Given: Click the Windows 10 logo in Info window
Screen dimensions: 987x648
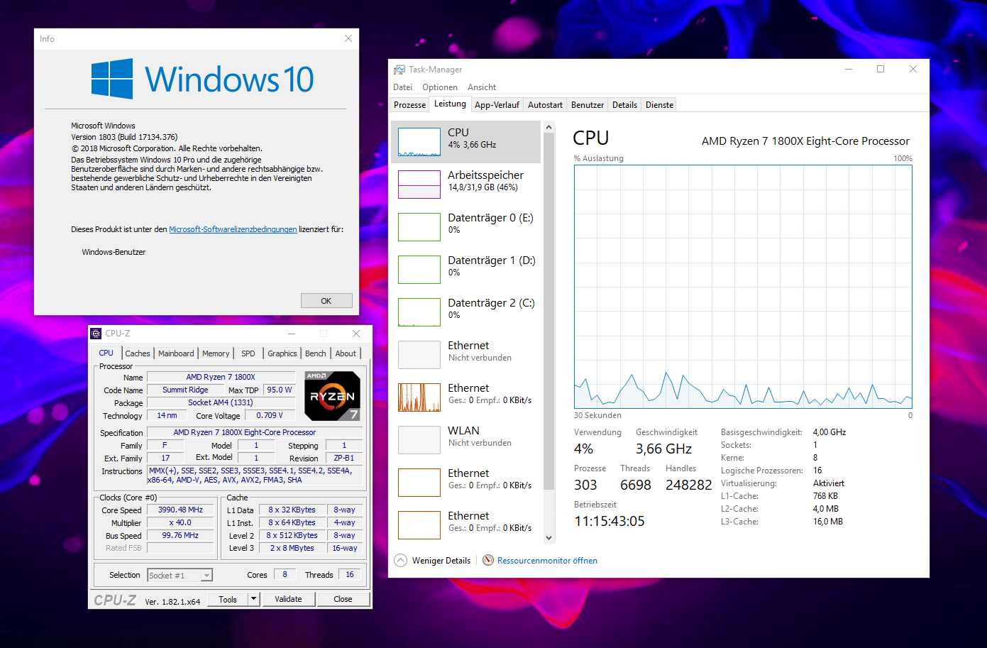Looking at the screenshot, I should coord(203,79).
